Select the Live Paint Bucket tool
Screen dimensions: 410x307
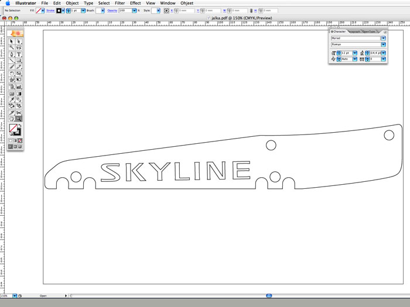(x=12, y=105)
